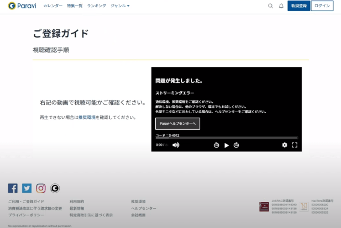
Task: Click the ストリーミングエラー heading
Action: (x=175, y=93)
